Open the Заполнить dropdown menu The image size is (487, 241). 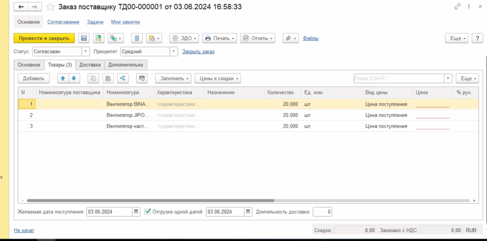[173, 78]
